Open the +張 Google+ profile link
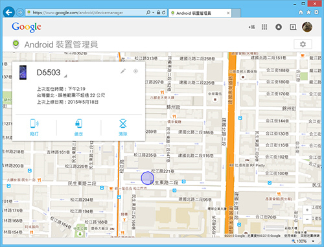The image size is (324, 247). 251,27
